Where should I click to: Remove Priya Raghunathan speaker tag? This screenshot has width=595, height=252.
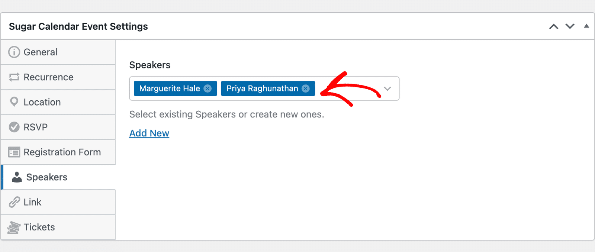click(306, 88)
